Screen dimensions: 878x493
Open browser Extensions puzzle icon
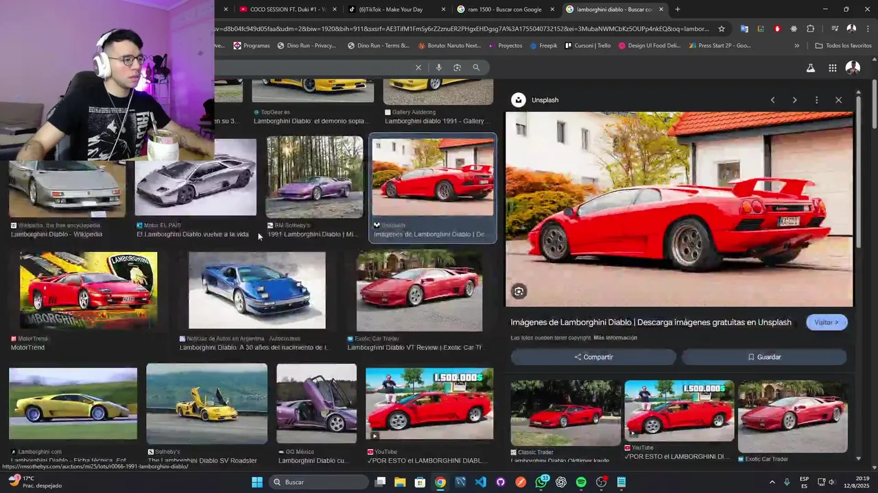point(811,29)
